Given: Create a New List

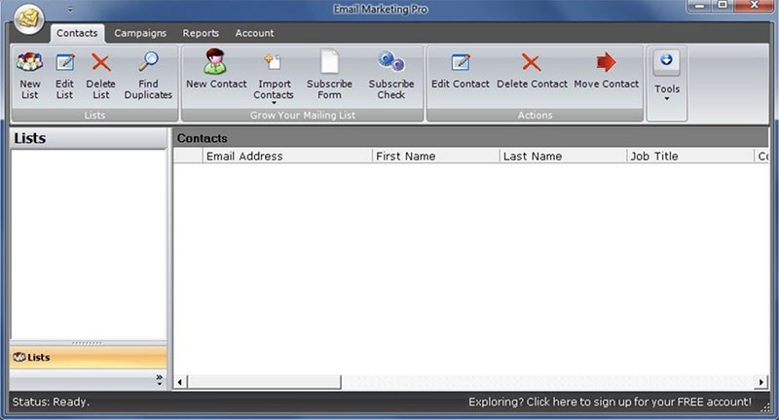Looking at the screenshot, I should [x=30, y=76].
